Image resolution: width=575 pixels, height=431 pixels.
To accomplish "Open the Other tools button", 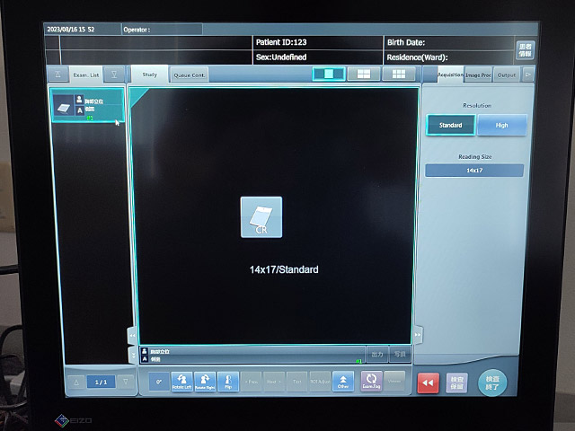I will point(343,382).
